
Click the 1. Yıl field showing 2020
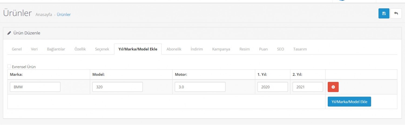coord(272,87)
